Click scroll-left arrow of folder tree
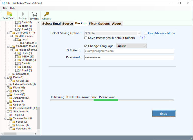 click(2, 134)
